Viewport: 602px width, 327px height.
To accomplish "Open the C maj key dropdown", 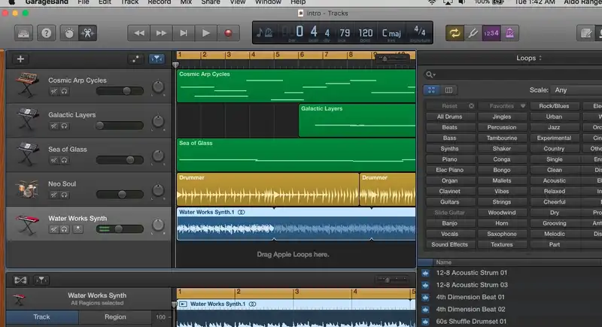I will pos(391,33).
